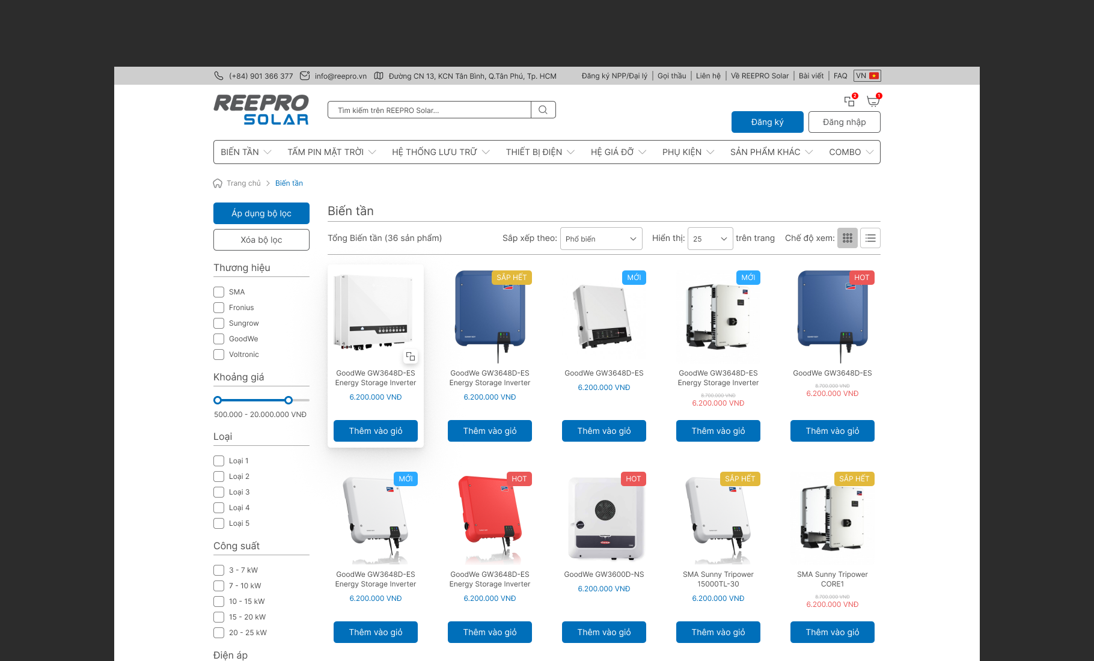Add GoodWe GW3600D-NS to cart
The width and height of the screenshot is (1094, 661).
(x=604, y=632)
